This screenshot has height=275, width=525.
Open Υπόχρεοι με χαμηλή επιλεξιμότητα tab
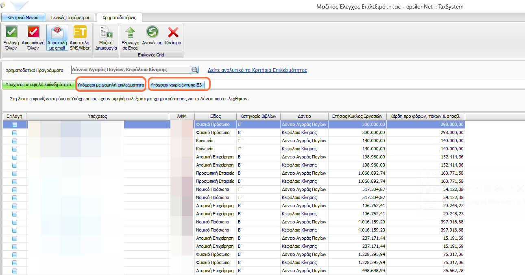pyautogui.click(x=111, y=85)
